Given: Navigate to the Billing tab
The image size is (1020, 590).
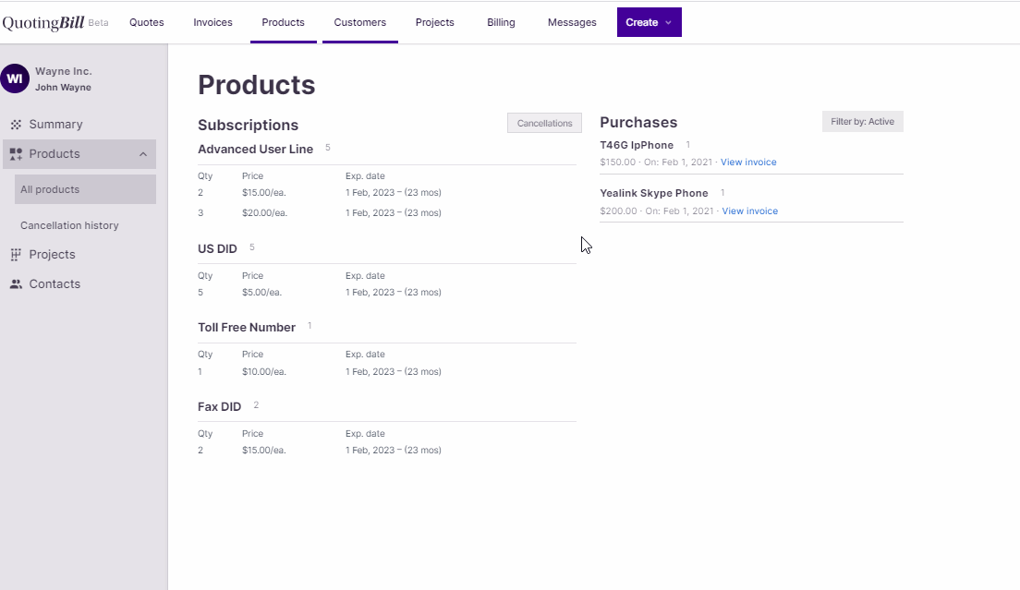Looking at the screenshot, I should tap(501, 22).
